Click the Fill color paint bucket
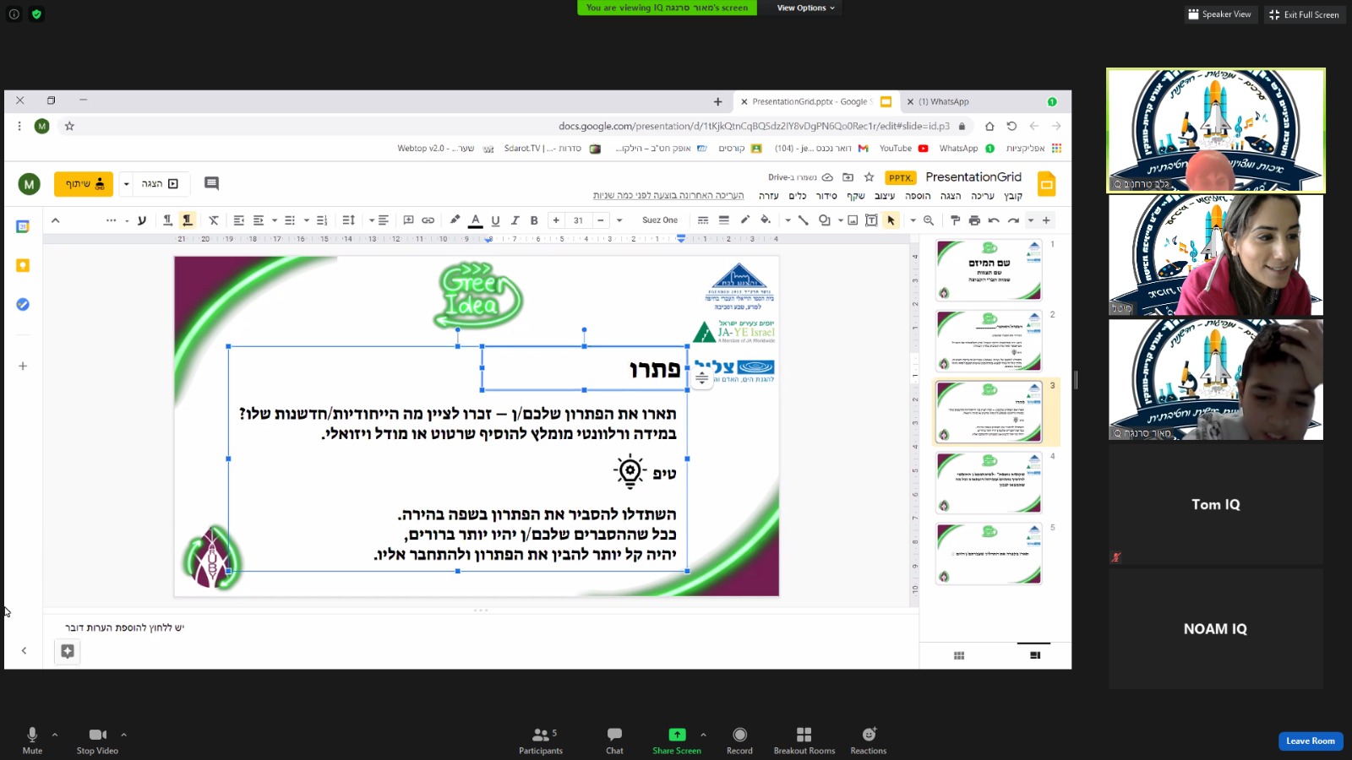The width and height of the screenshot is (1352, 760). (x=765, y=220)
